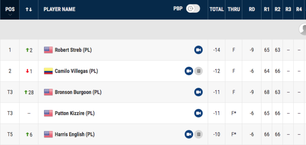Screen dimensions: 306x145
Task: Click the Colombia flag beside Villegas
Action: click(48, 71)
